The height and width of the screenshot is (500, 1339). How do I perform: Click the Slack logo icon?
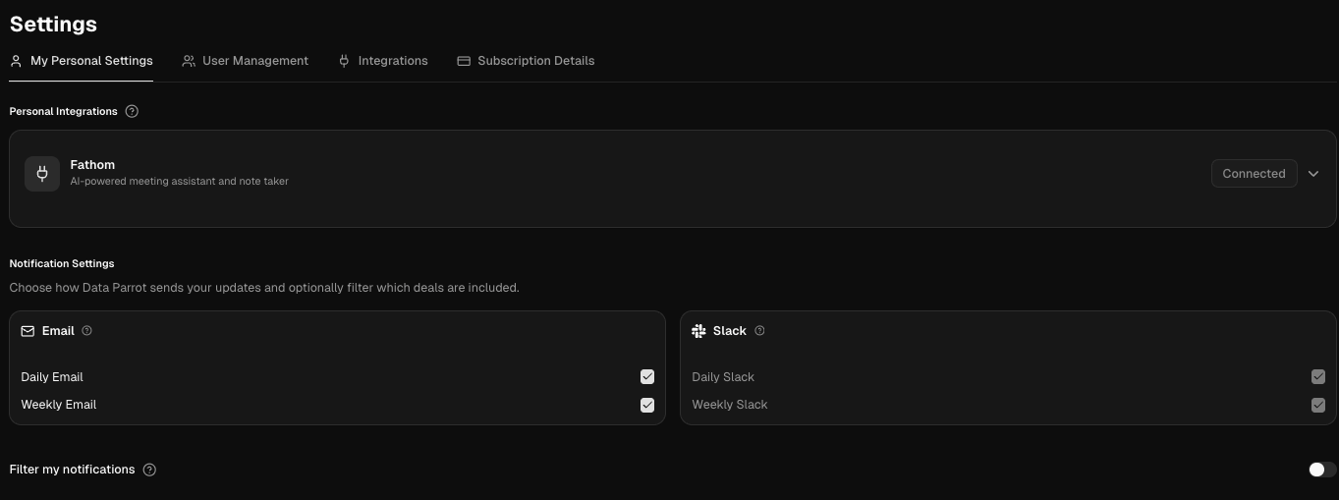click(x=698, y=331)
